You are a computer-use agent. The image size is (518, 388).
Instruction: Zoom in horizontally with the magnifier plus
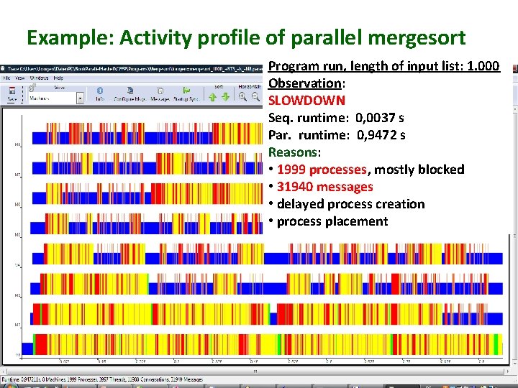243,96
